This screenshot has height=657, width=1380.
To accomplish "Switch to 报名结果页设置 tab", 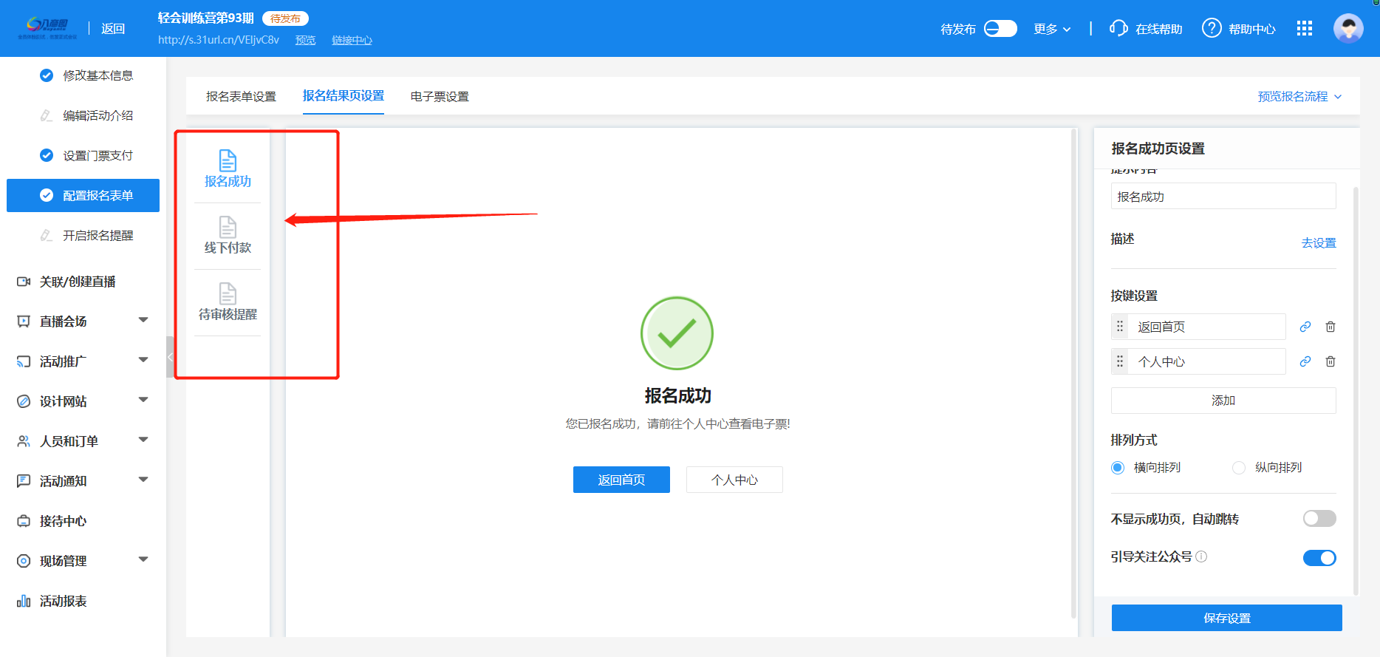I will [x=344, y=96].
